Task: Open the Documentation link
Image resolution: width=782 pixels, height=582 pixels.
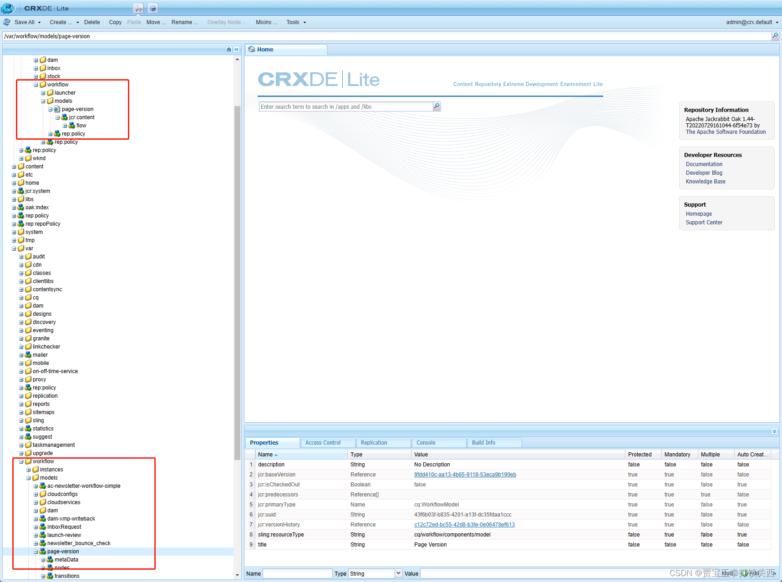Action: click(703, 164)
